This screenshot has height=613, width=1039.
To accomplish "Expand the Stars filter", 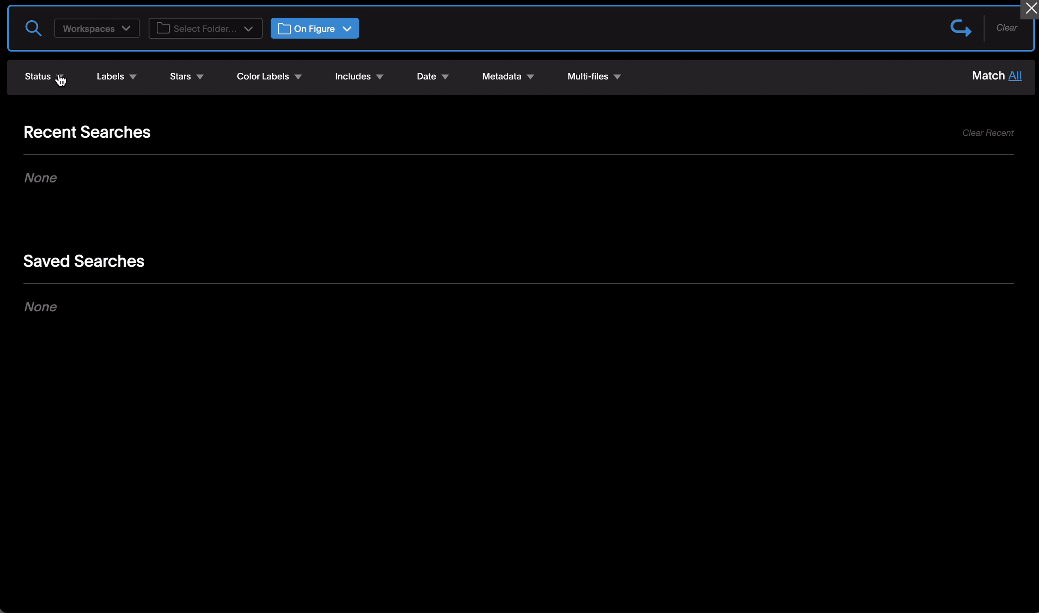I will 186,77.
